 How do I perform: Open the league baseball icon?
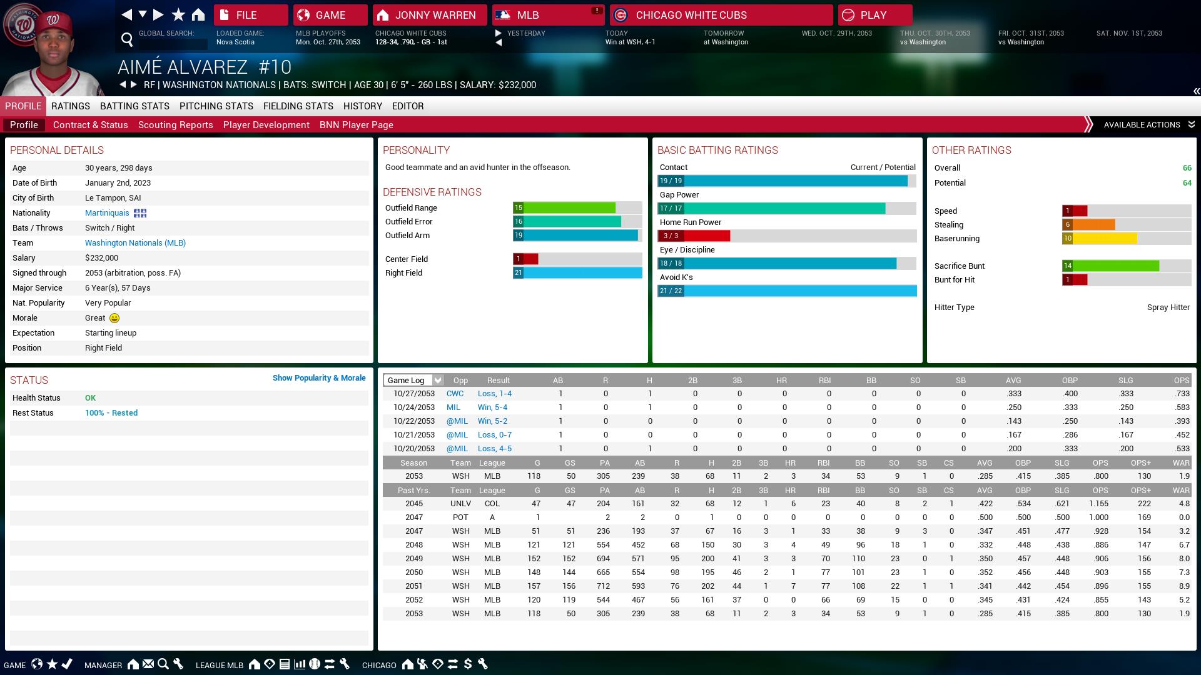[x=315, y=664]
